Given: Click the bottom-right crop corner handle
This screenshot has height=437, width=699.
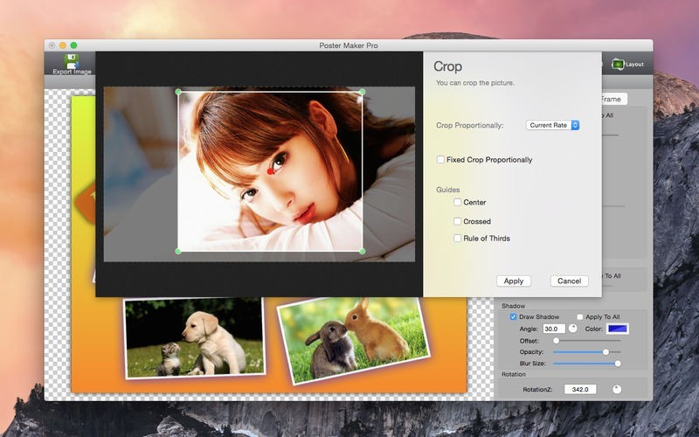Looking at the screenshot, I should tap(363, 251).
